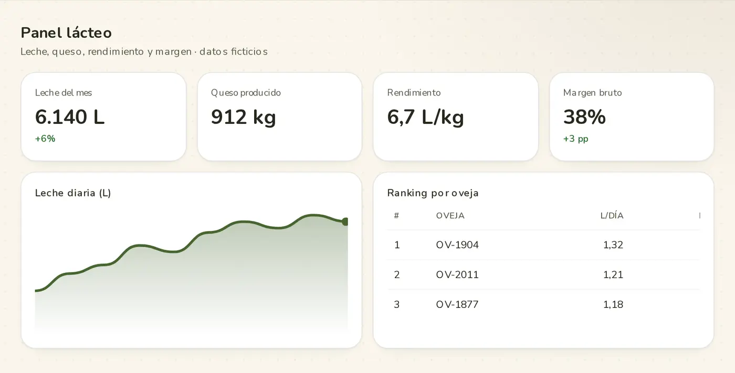Select the 912 kg value

click(x=244, y=116)
